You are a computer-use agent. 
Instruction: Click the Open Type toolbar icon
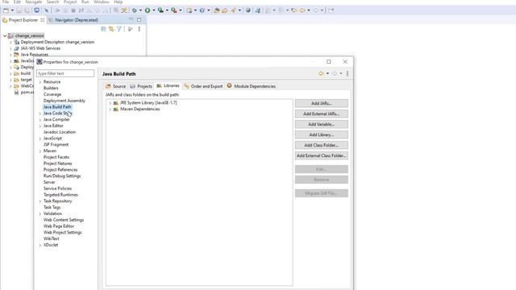click(x=217, y=10)
